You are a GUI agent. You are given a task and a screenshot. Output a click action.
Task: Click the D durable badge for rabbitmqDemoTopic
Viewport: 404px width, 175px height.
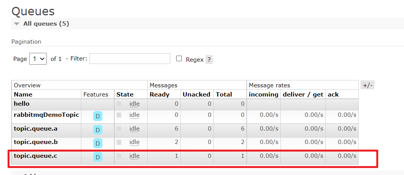[x=98, y=116]
